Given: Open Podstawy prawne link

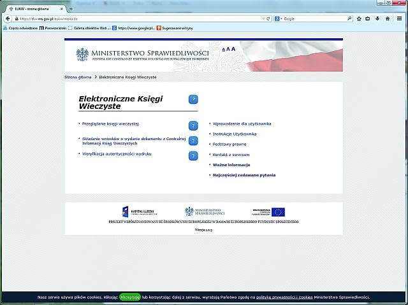Looking at the screenshot, I should [229, 144].
